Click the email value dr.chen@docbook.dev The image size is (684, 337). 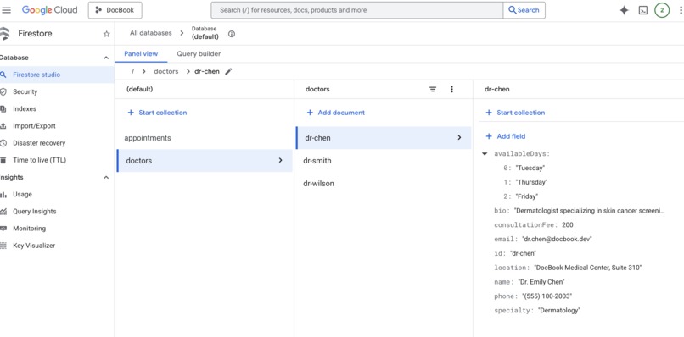click(x=557, y=239)
